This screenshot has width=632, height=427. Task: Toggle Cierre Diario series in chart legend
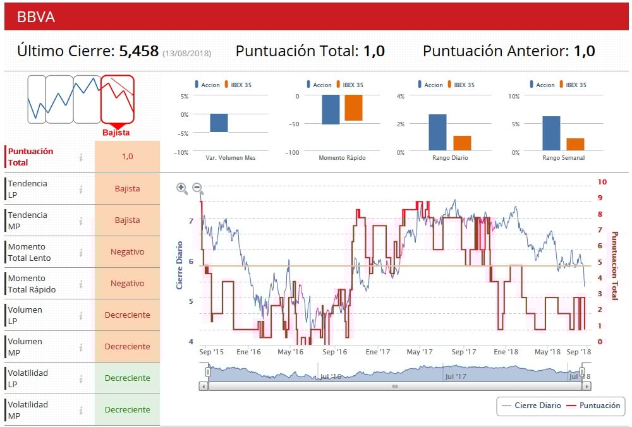(532, 406)
